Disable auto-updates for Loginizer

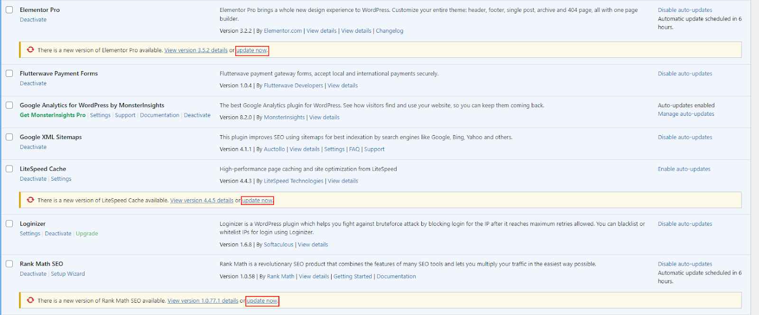coord(685,224)
